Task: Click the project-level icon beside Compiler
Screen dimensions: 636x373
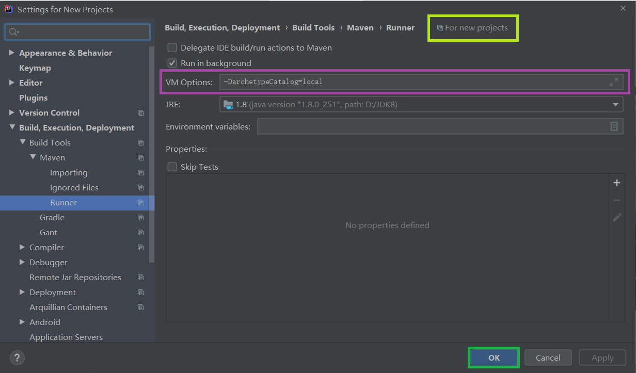Action: click(x=140, y=247)
